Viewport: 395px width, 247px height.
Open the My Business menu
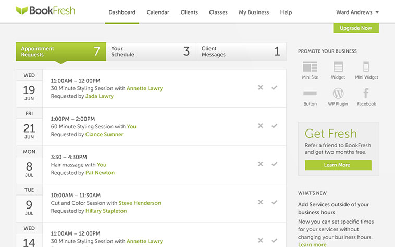coord(254,12)
